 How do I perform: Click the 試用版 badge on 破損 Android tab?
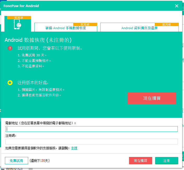pyautogui.click(x=85, y=25)
